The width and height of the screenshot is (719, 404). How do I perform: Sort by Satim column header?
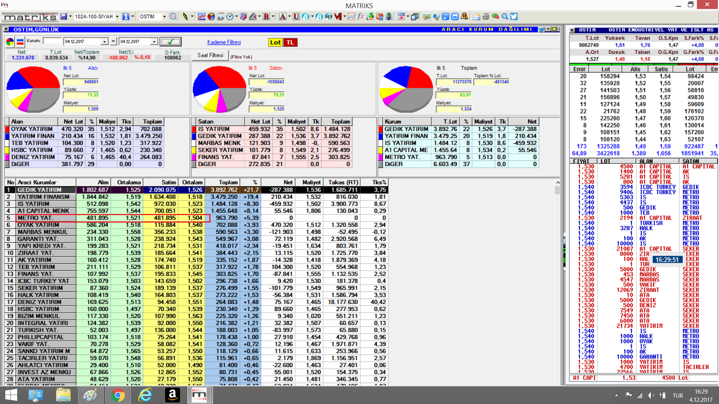coord(161,182)
